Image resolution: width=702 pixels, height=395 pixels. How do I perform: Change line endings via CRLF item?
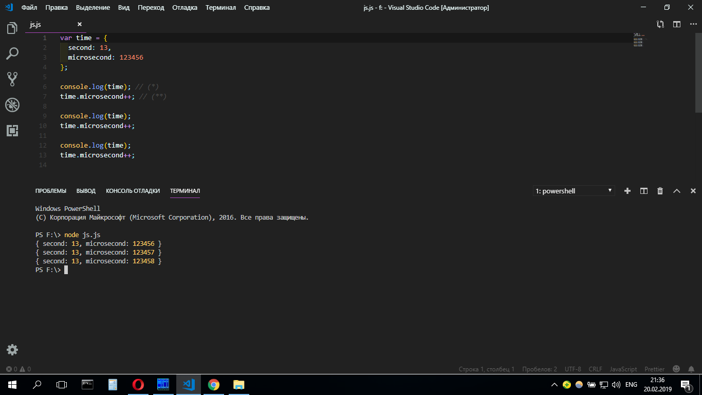(x=596, y=369)
